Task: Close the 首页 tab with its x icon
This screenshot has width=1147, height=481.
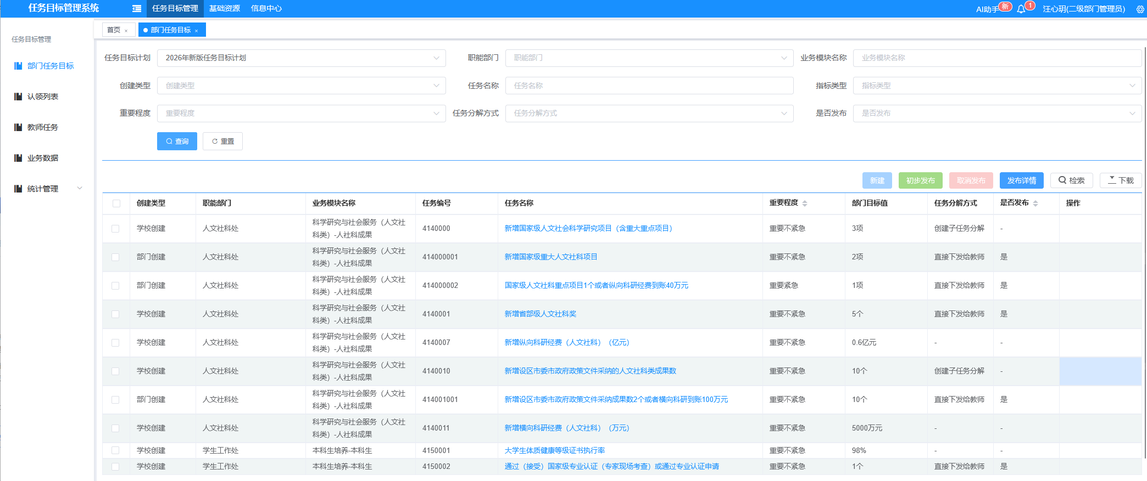Action: [x=126, y=31]
